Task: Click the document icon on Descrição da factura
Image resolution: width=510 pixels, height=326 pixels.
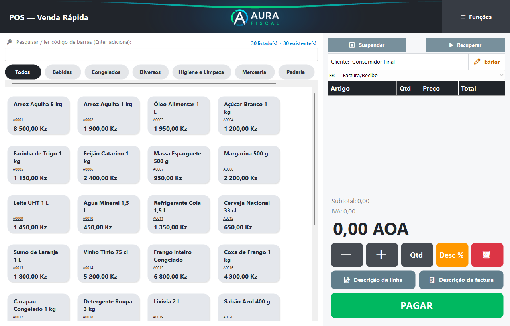Action: (432, 280)
